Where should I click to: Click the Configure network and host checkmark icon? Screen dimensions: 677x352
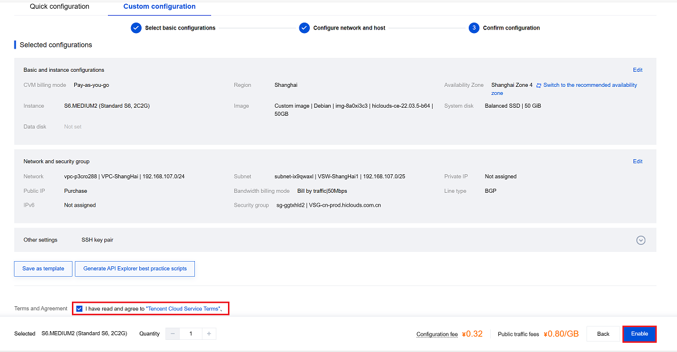(305, 28)
